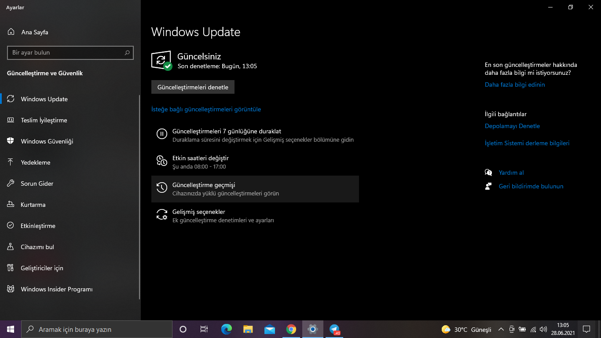Open Depolamayı Denetle link
The height and width of the screenshot is (338, 601).
click(512, 126)
